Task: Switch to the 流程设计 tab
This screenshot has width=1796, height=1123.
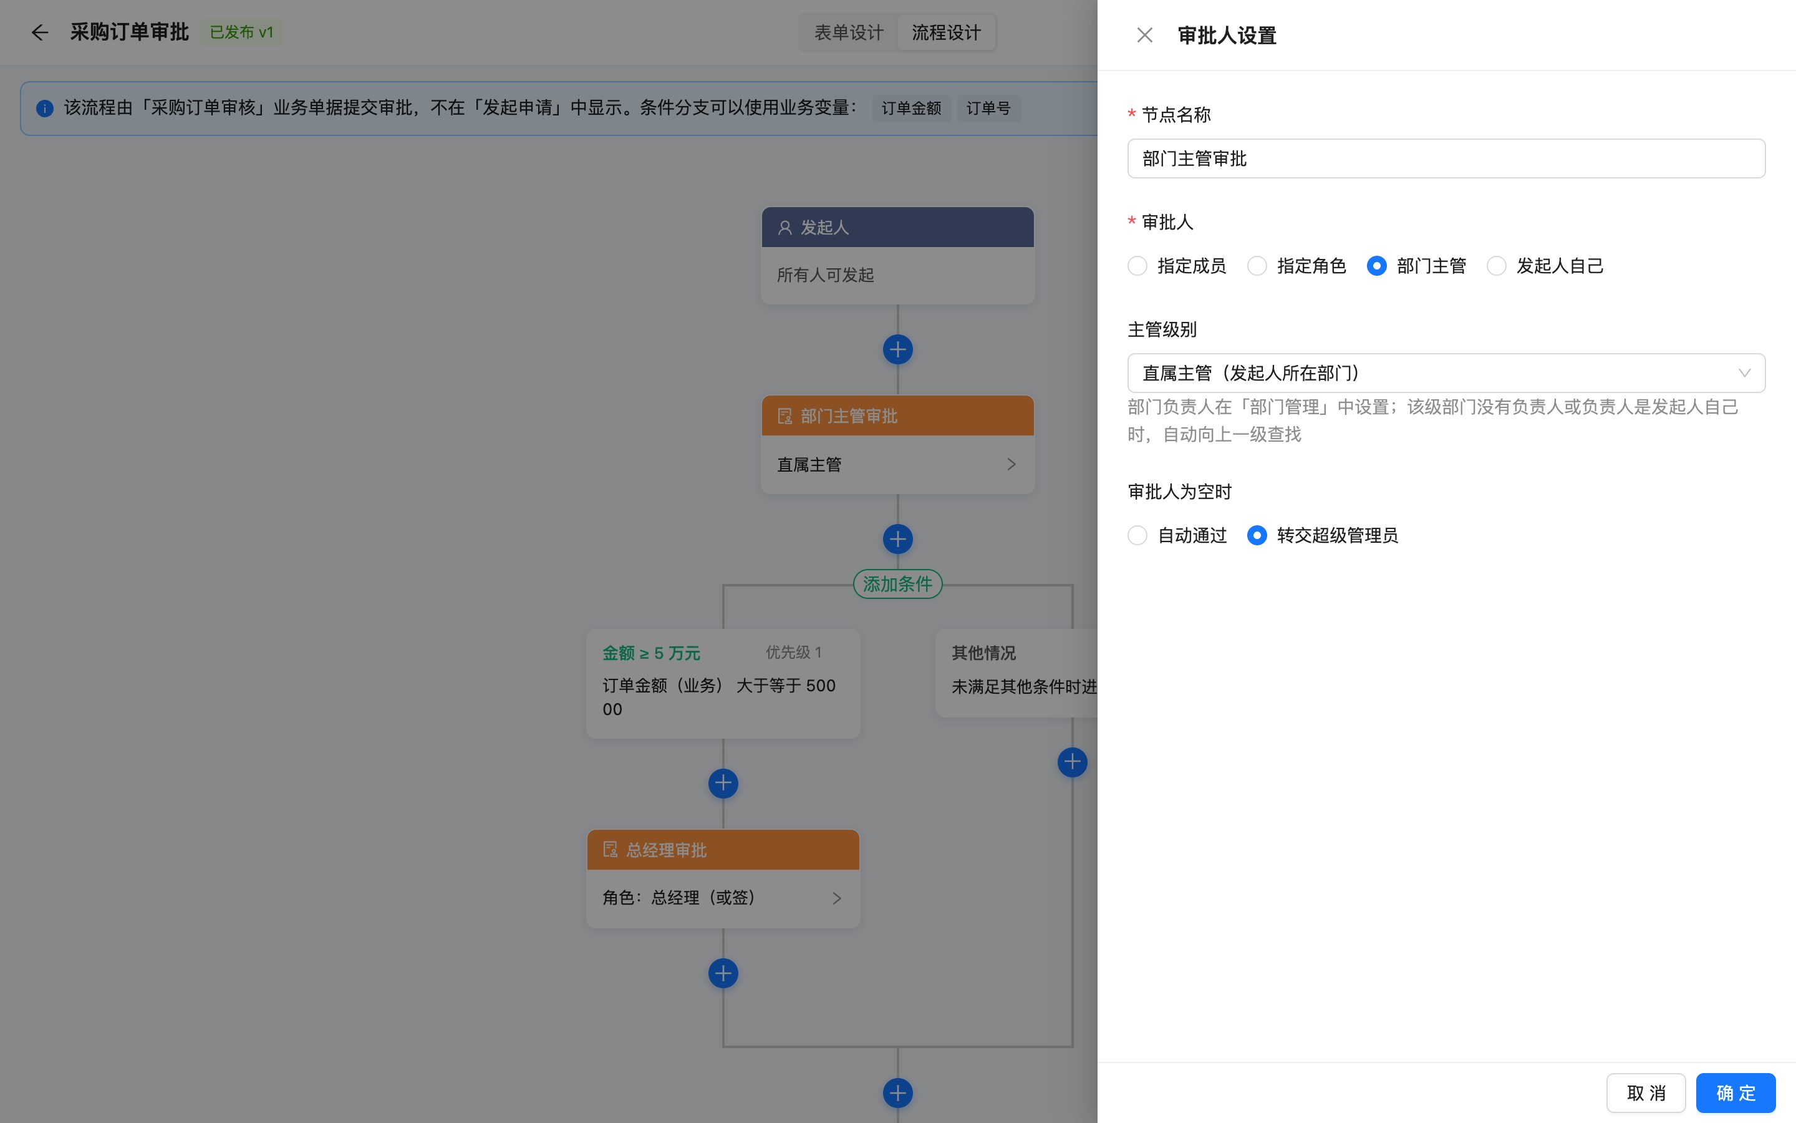Action: 945,32
